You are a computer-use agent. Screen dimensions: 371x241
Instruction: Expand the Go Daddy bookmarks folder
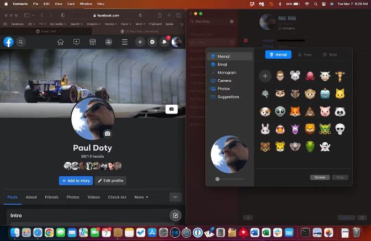[58, 24]
